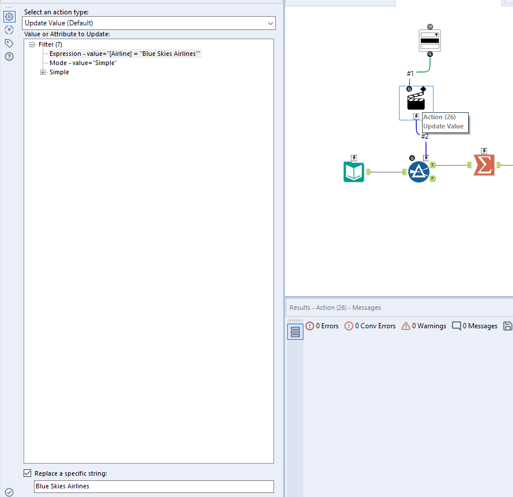This screenshot has width=513, height=497.
Task: Click the checkmark icon at panel bottom
Action: (x=9, y=492)
